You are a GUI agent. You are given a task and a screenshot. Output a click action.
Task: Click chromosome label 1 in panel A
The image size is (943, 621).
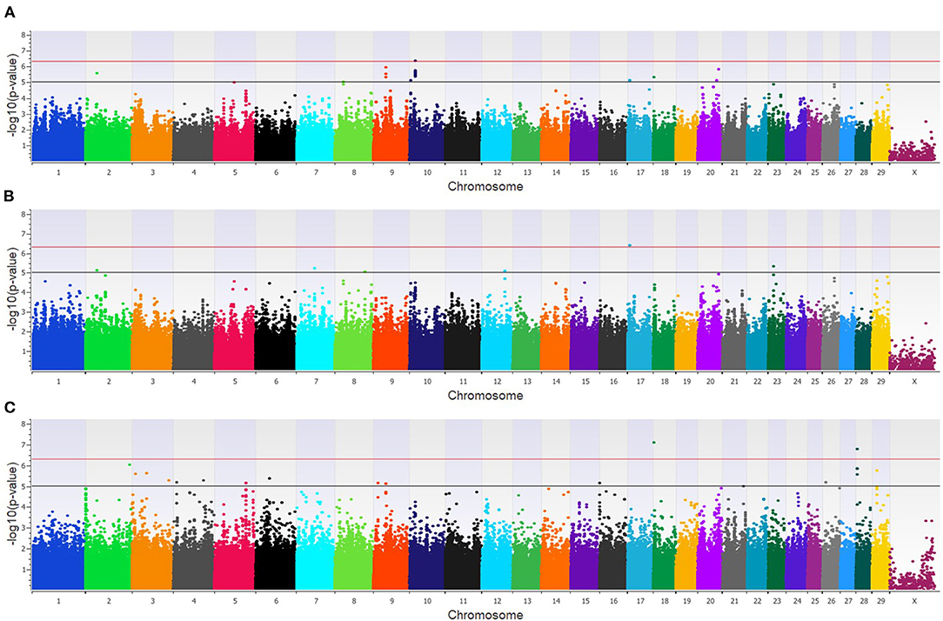click(x=58, y=172)
